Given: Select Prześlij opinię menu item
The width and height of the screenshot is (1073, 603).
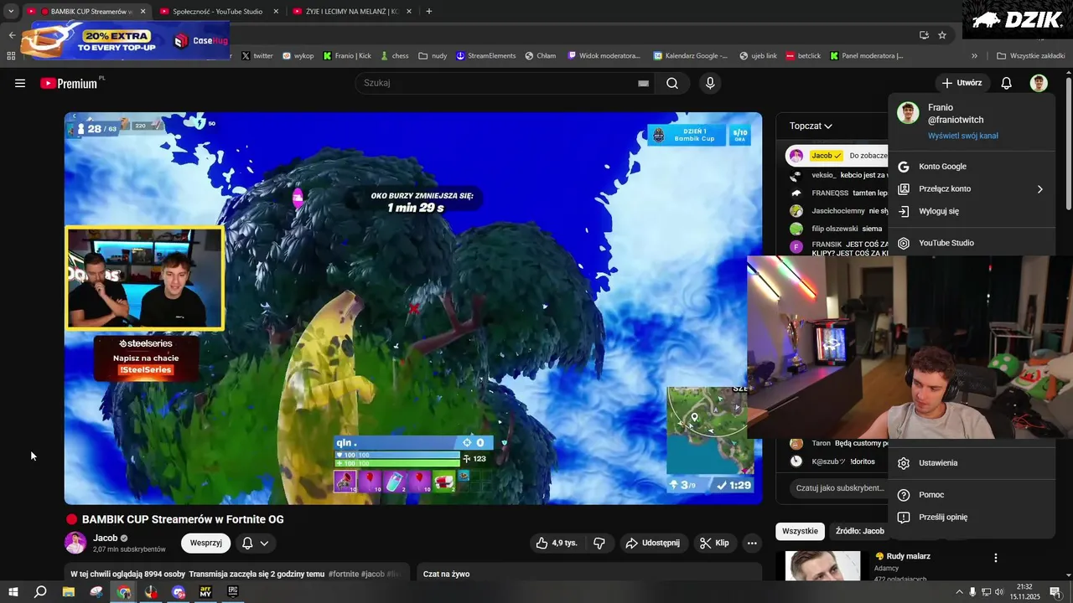Looking at the screenshot, I should coord(972,518).
